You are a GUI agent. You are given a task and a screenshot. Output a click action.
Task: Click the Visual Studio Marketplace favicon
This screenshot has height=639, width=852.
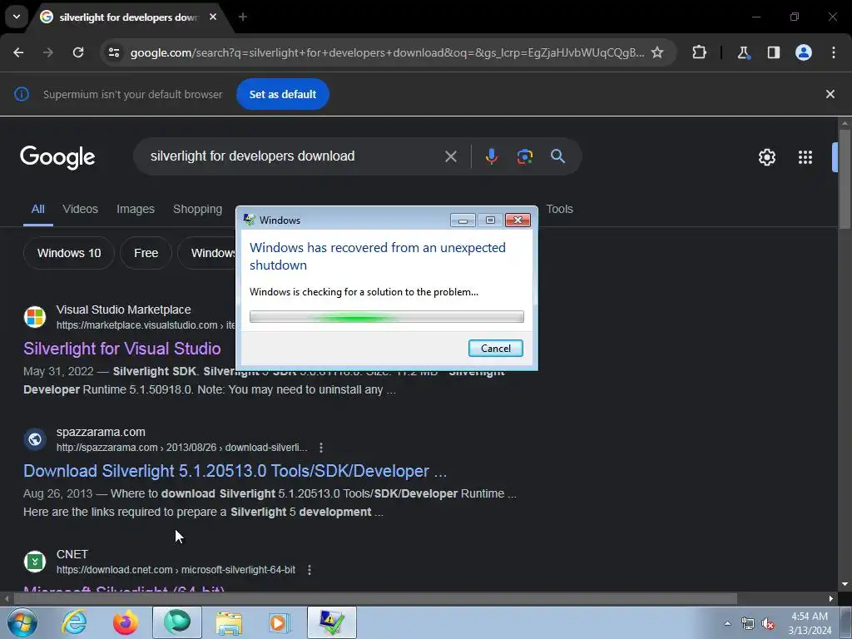click(x=35, y=317)
